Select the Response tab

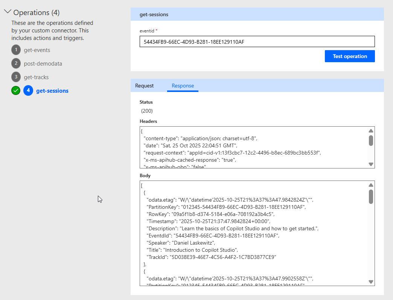[183, 86]
